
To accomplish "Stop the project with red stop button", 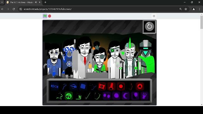I will tap(49, 16).
